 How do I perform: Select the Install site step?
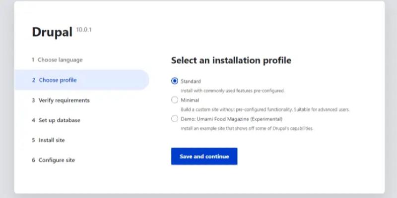point(52,140)
